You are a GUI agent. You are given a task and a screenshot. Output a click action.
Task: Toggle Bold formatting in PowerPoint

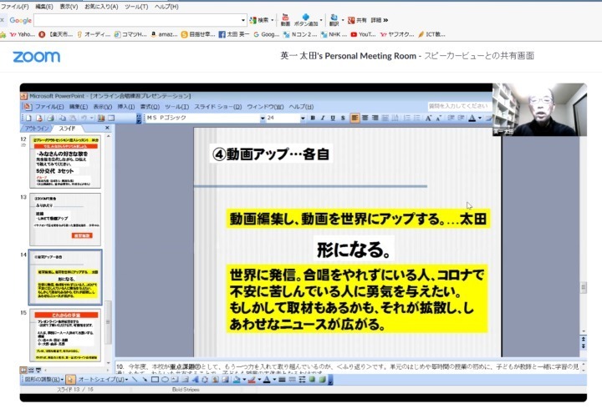coord(313,118)
